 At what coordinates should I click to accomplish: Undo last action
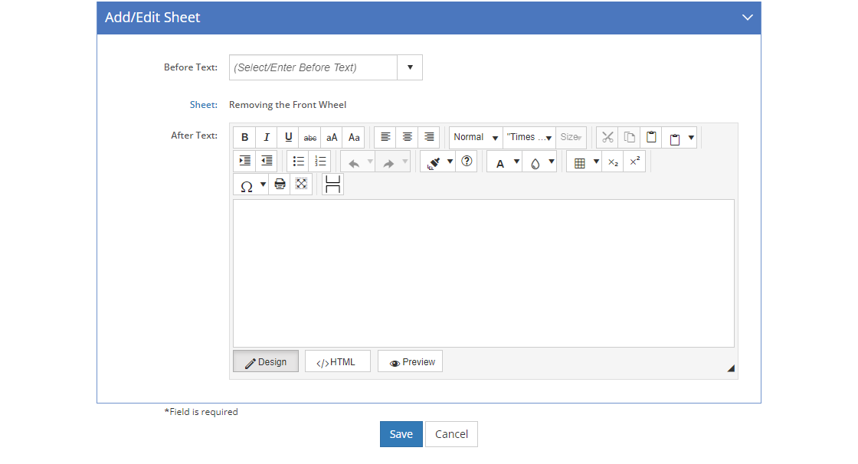pos(353,162)
